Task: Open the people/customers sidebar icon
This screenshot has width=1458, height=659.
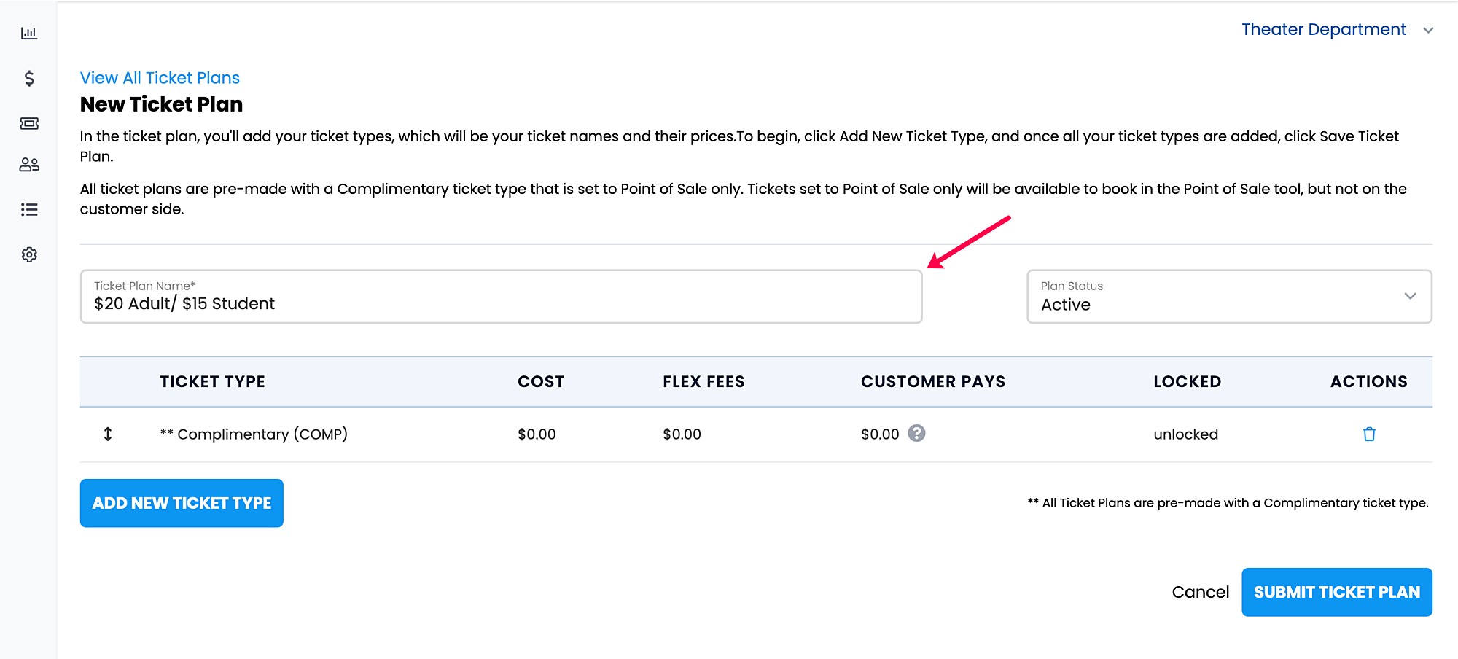Action: (x=29, y=165)
